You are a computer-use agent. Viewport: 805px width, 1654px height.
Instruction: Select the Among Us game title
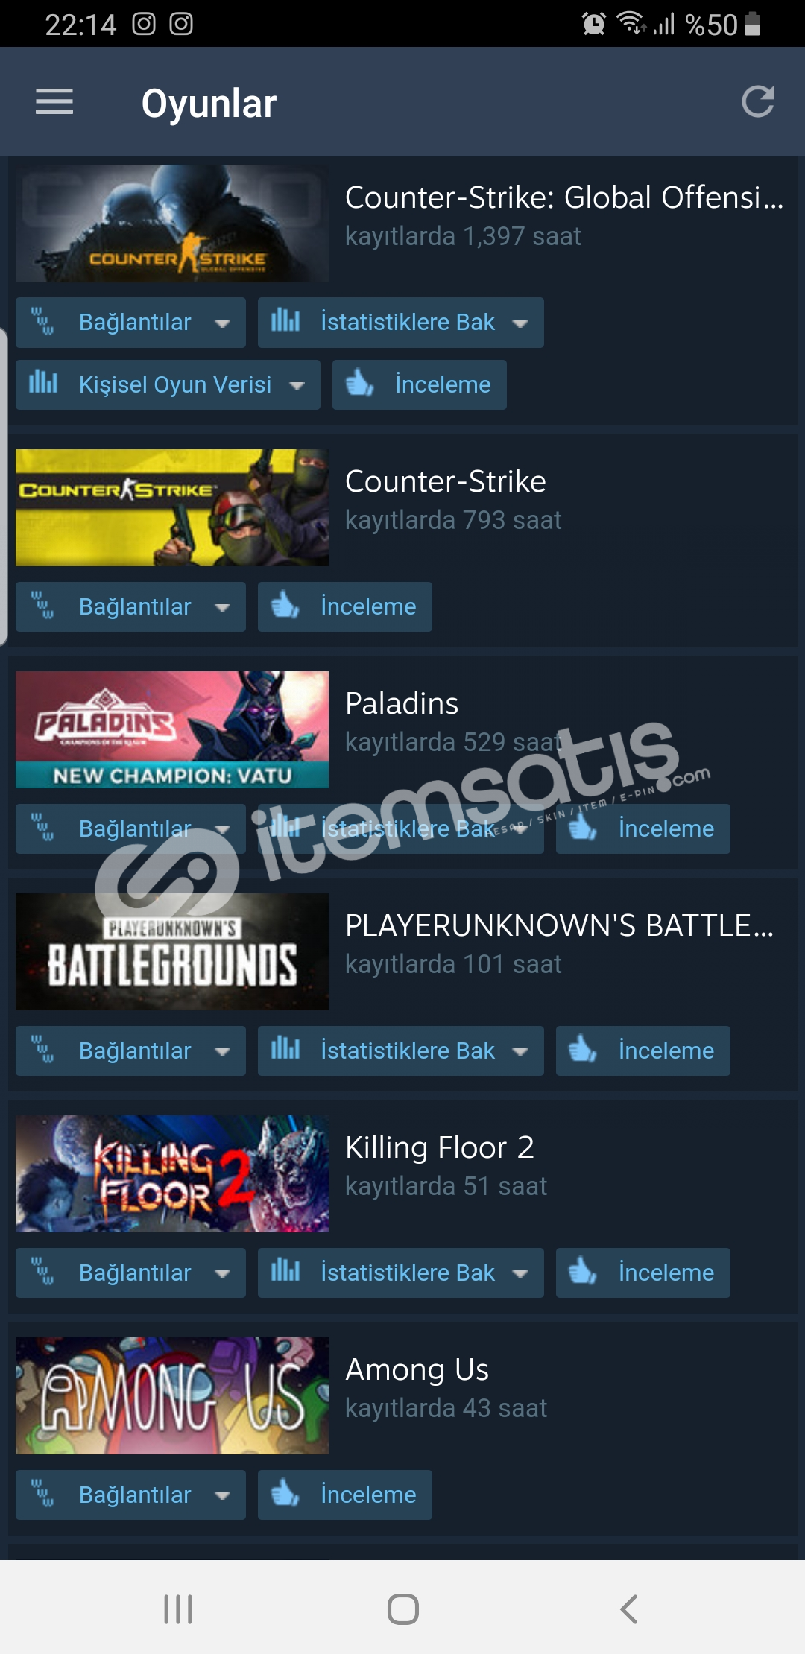click(x=417, y=1369)
